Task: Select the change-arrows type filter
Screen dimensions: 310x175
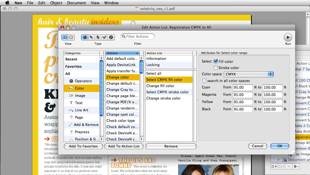Action: pyautogui.click(x=98, y=37)
